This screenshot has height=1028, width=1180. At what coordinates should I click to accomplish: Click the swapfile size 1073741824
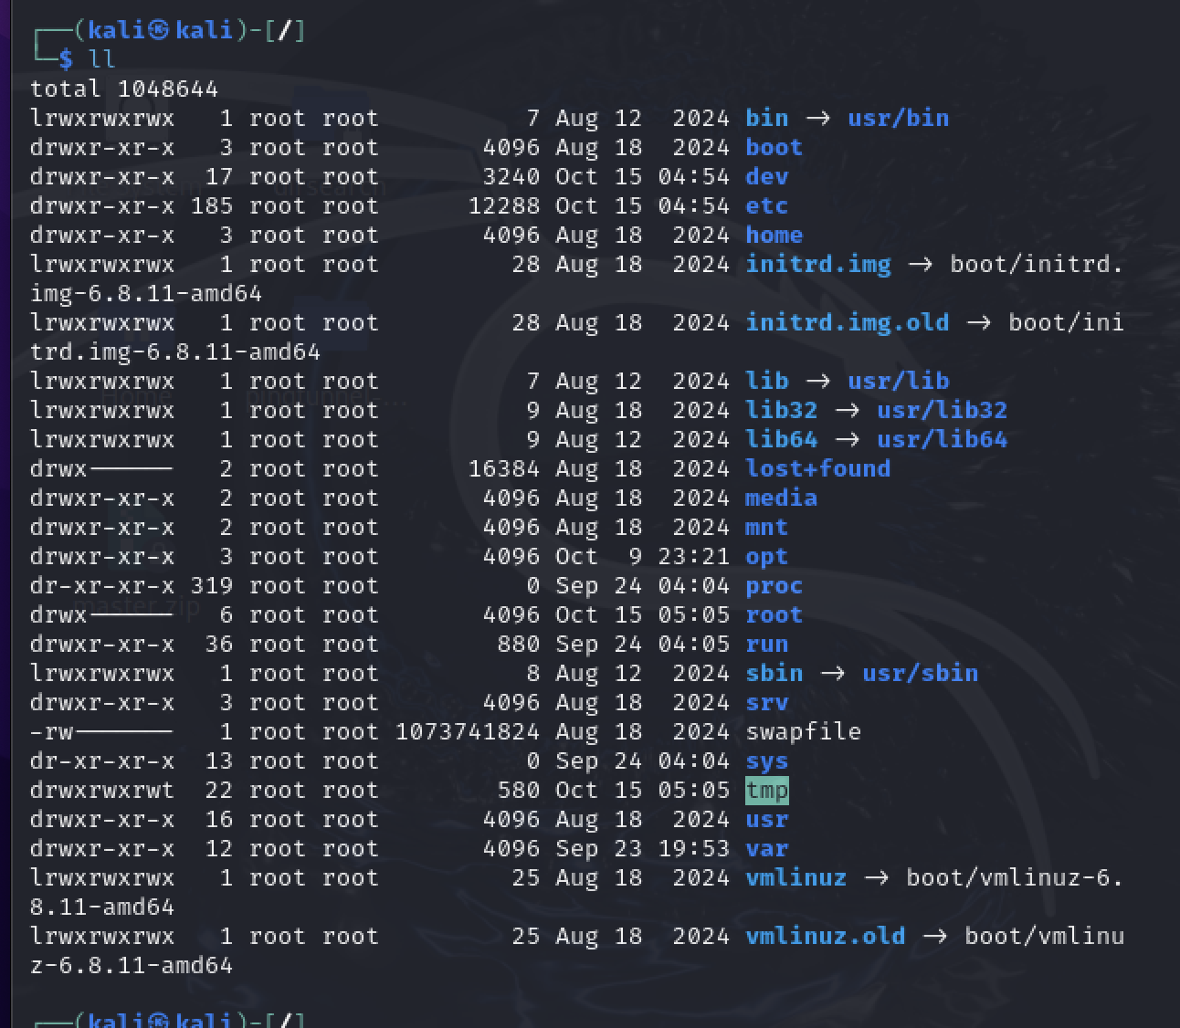coord(467,731)
